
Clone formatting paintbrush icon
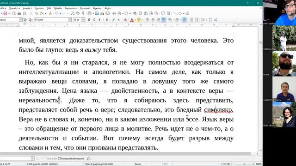coord(50,13)
